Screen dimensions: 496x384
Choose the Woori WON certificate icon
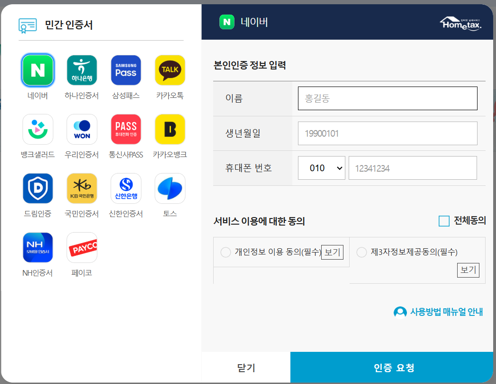click(82, 129)
